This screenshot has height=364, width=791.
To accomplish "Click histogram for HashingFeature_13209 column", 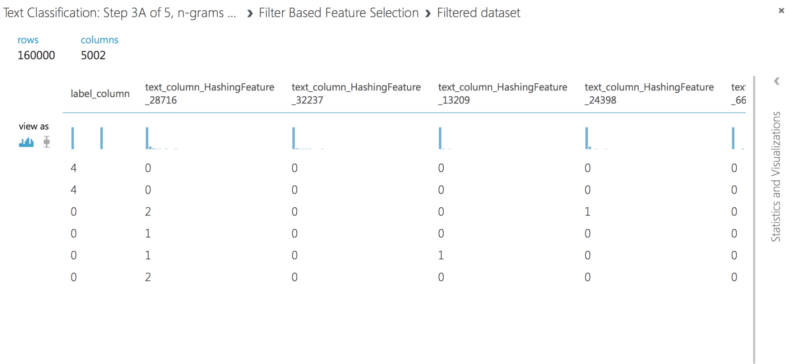I will coord(446,138).
